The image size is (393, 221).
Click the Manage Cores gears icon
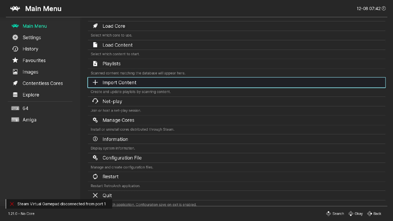[x=95, y=120]
